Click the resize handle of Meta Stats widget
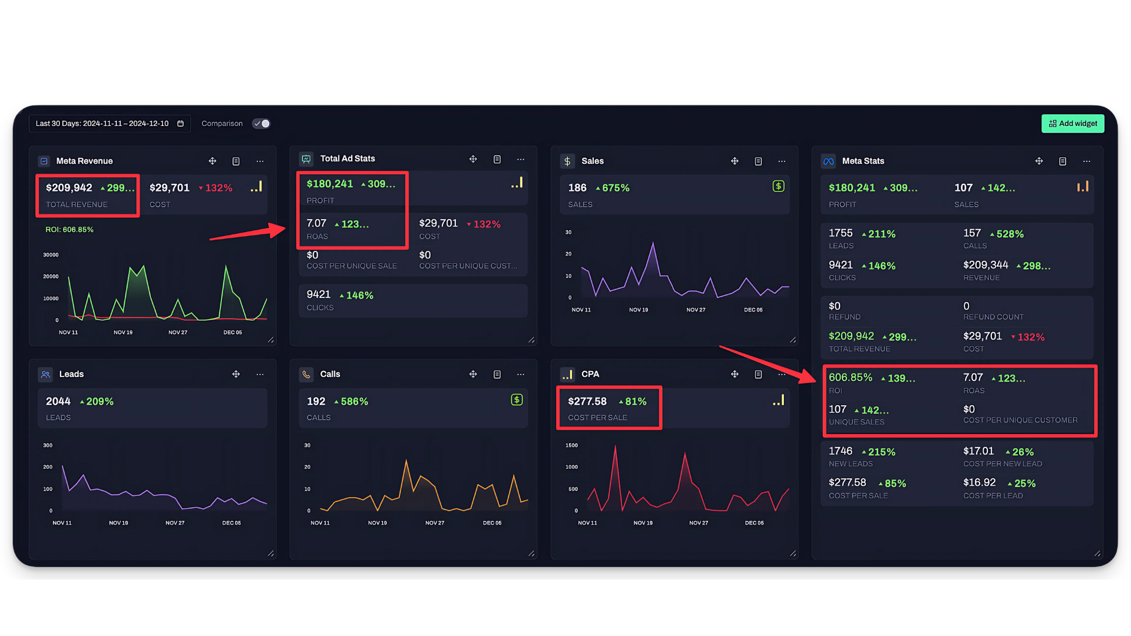Image resolution: width=1131 pixels, height=636 pixels. point(1097,554)
